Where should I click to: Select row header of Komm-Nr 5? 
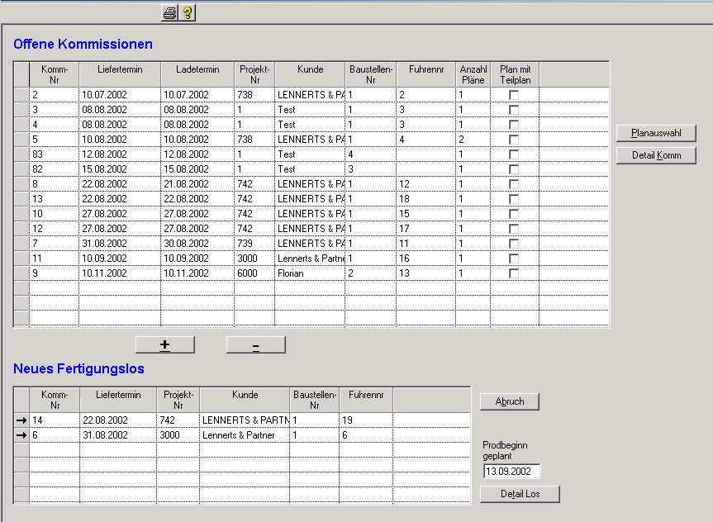[21, 140]
